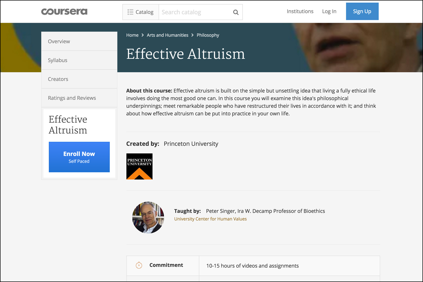Viewport: 423px width, 282px height.
Task: Click the Princeton University creator name text
Action: pos(191,144)
